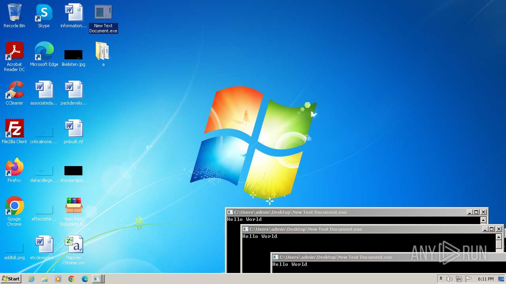
Task: Open Google Chrome desktop shortcut
Action: 14,211
